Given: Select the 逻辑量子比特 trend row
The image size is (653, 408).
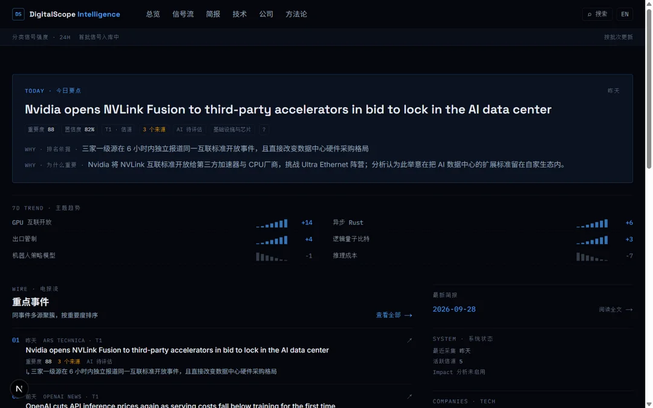Looking at the screenshot, I should [x=482, y=239].
